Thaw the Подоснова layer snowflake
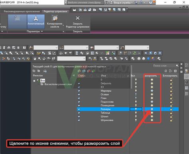This screenshot has height=154, width=189. (152, 102)
